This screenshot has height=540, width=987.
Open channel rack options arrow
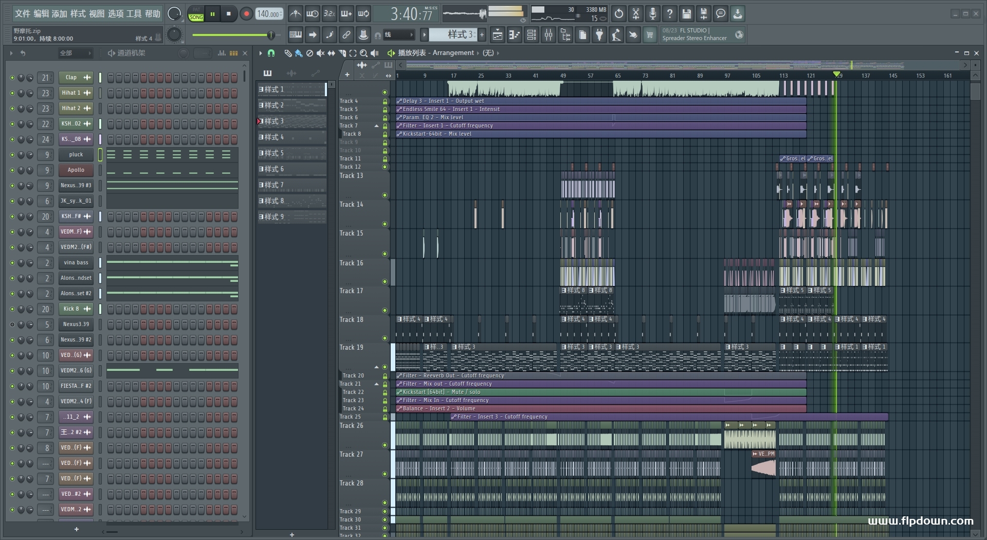(x=11, y=53)
